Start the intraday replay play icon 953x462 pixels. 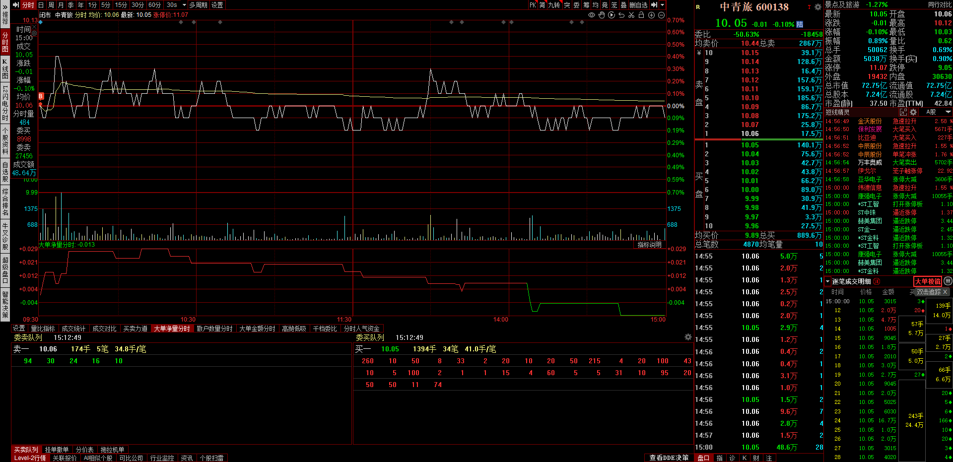(612, 15)
